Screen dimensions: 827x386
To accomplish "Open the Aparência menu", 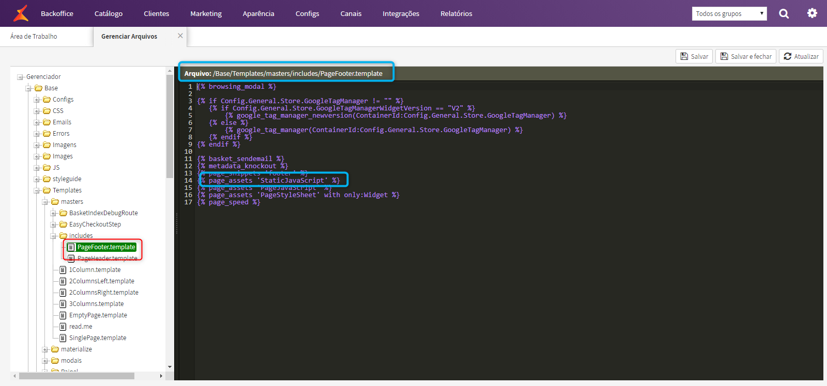I will pyautogui.click(x=258, y=13).
